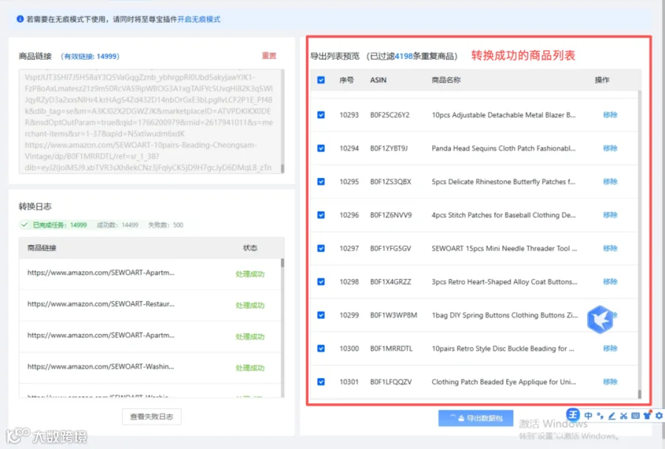This screenshot has width=665, height=449.
Task: Click 移除 for ASIN B0F1Z6NVV9
Action: (610, 215)
